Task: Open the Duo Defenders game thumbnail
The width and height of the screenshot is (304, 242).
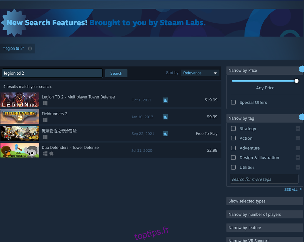Action: (20, 150)
